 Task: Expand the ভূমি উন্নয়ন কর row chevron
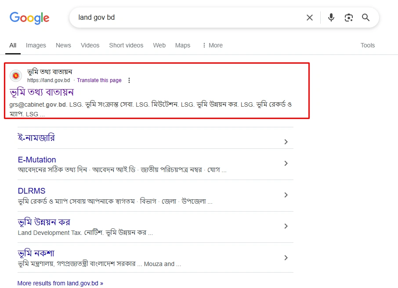[x=286, y=226]
